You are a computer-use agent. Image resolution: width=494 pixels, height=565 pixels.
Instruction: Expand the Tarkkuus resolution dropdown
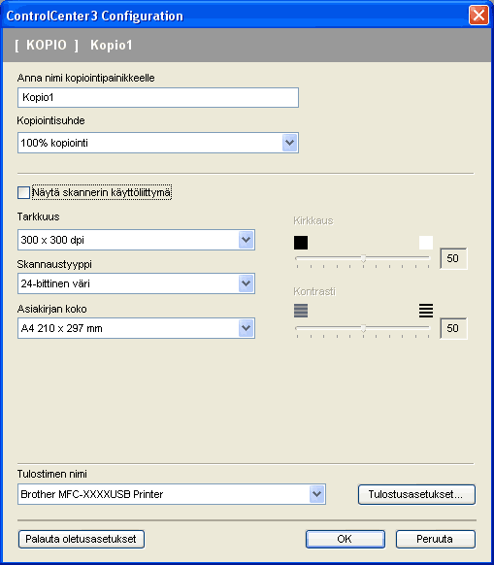coord(247,240)
